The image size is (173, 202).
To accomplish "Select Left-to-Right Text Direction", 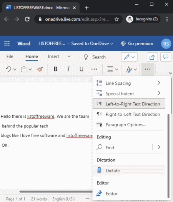I will click(129, 104).
